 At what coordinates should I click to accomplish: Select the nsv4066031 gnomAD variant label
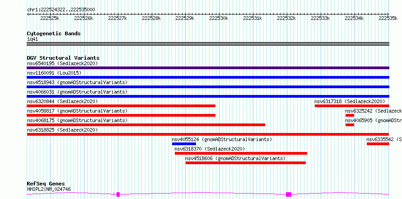[x=77, y=92]
